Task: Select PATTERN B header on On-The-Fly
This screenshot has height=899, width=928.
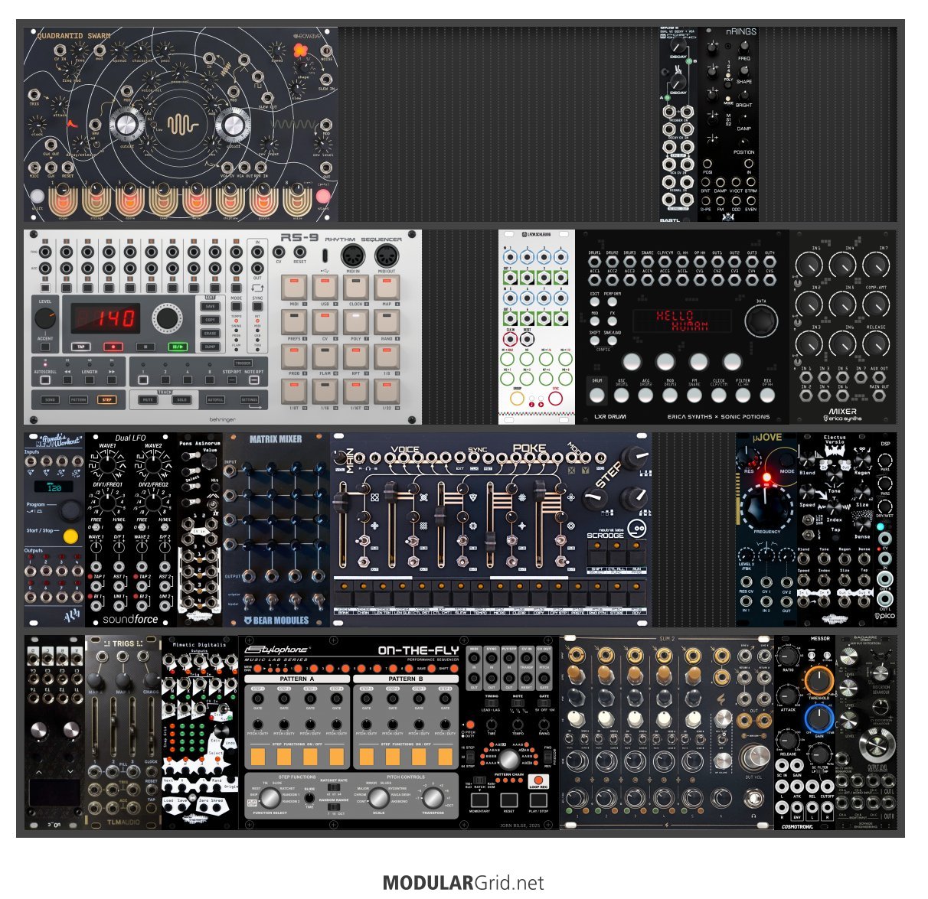Action: click(x=405, y=679)
